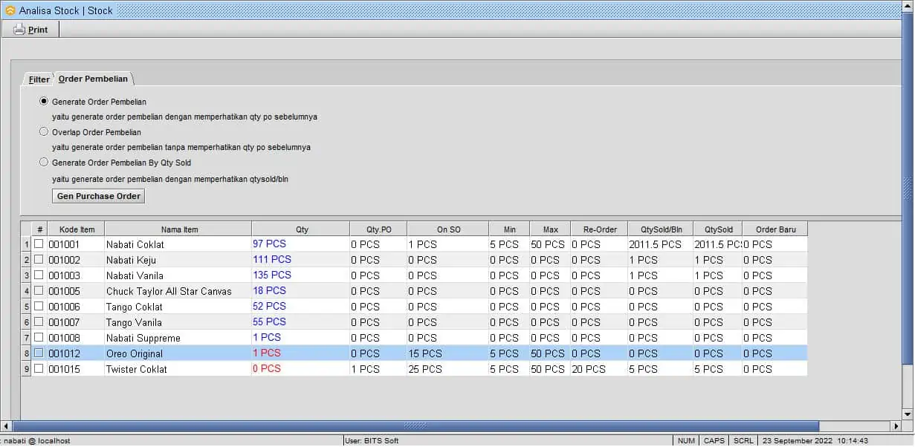
Task: Choose Generate Order Pembelian By Qty Sold
Action: tap(45, 162)
